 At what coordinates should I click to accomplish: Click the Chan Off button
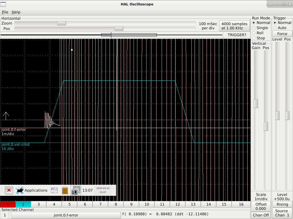click(261, 215)
